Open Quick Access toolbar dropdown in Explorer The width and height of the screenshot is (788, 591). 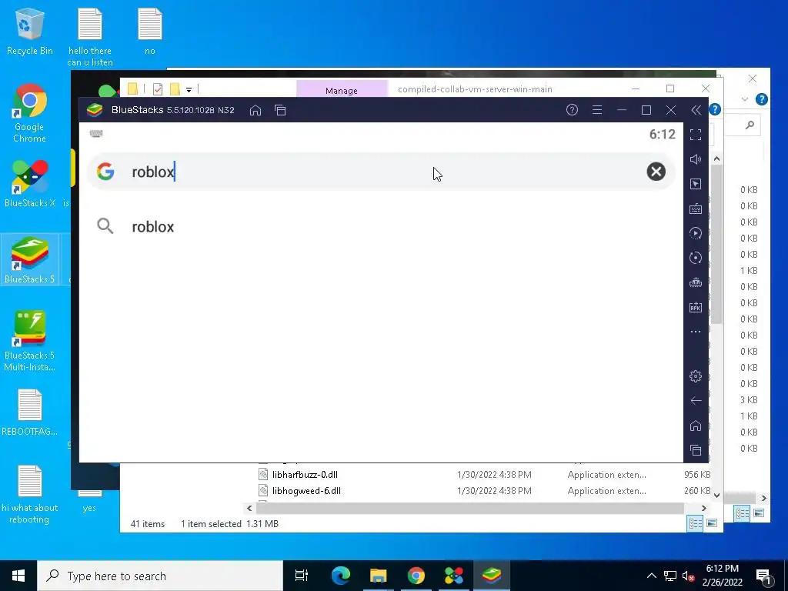[189, 90]
